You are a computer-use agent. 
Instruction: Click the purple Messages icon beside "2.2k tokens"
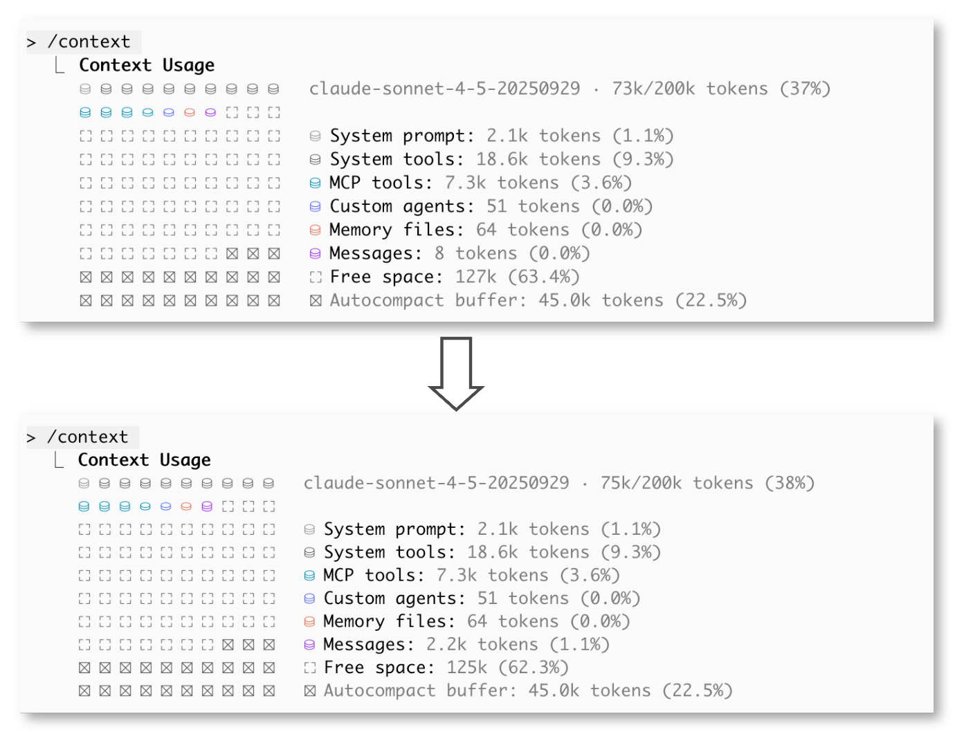(x=310, y=645)
